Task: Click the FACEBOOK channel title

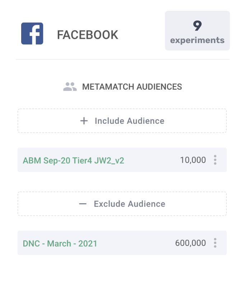Action: click(88, 35)
